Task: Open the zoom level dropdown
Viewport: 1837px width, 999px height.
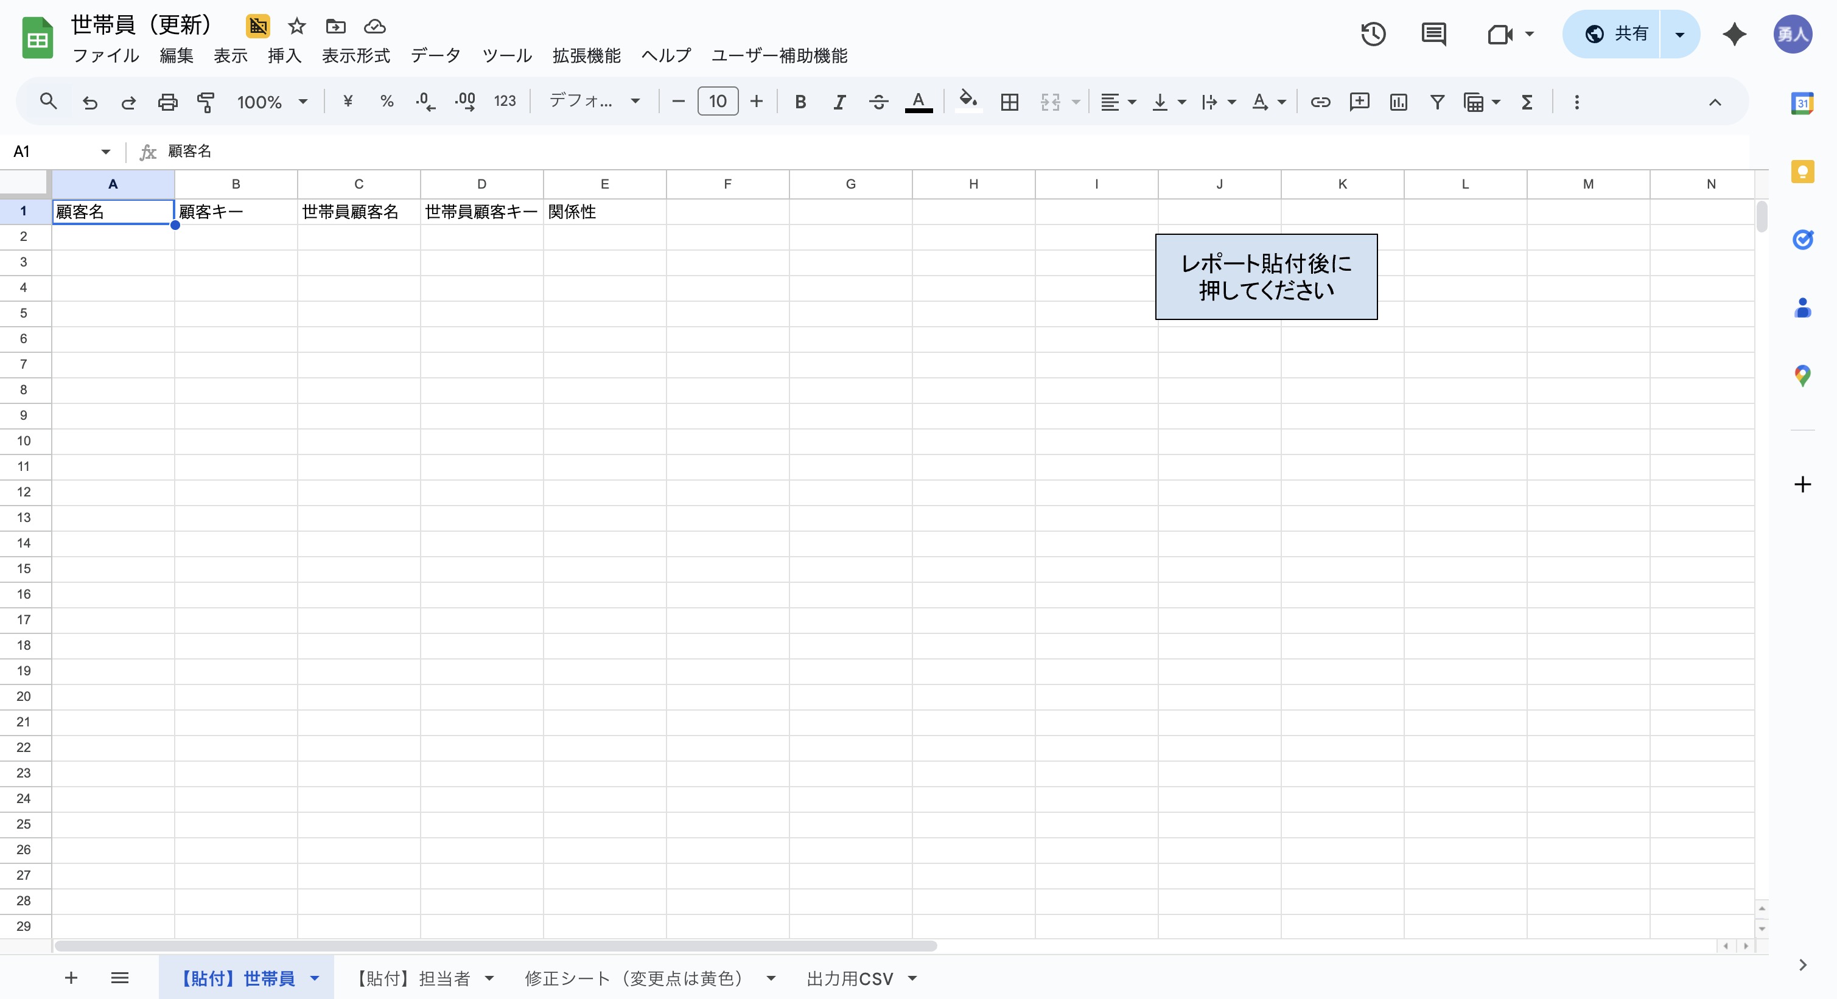Action: click(x=271, y=102)
